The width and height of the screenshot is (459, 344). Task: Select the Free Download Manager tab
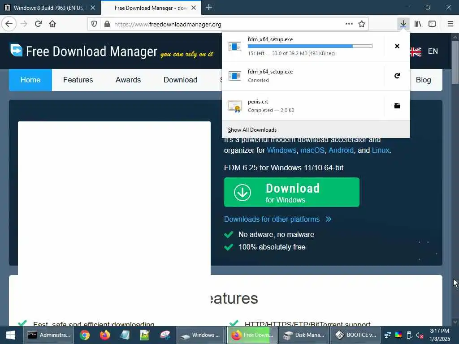[x=151, y=8]
